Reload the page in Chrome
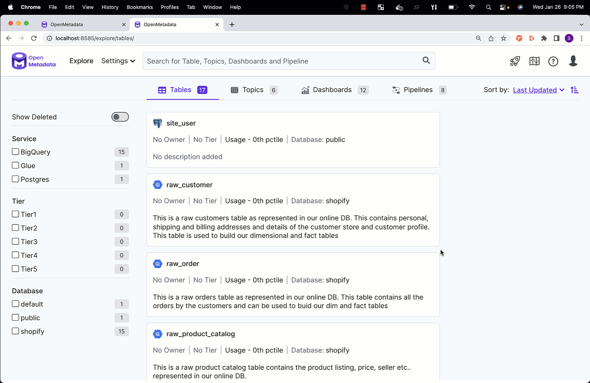This screenshot has width=590, height=383. click(x=34, y=38)
